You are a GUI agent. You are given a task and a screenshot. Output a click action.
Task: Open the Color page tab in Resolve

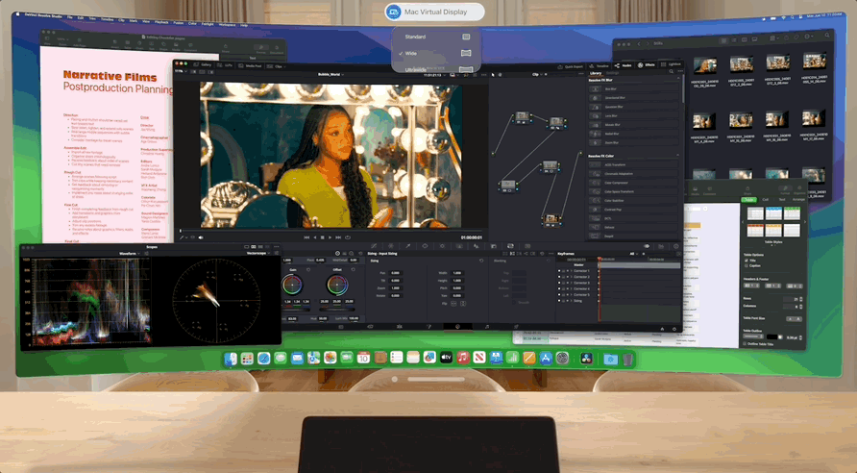coord(457,327)
